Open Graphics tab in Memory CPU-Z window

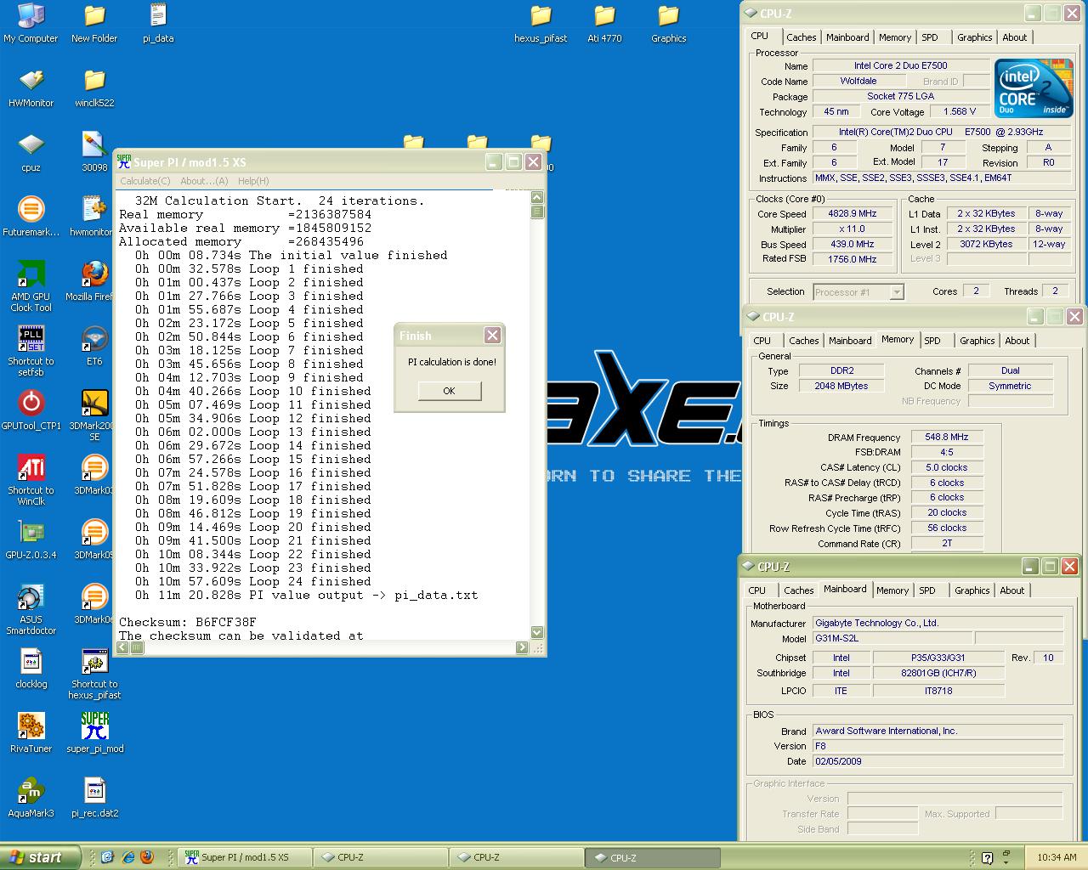point(977,341)
